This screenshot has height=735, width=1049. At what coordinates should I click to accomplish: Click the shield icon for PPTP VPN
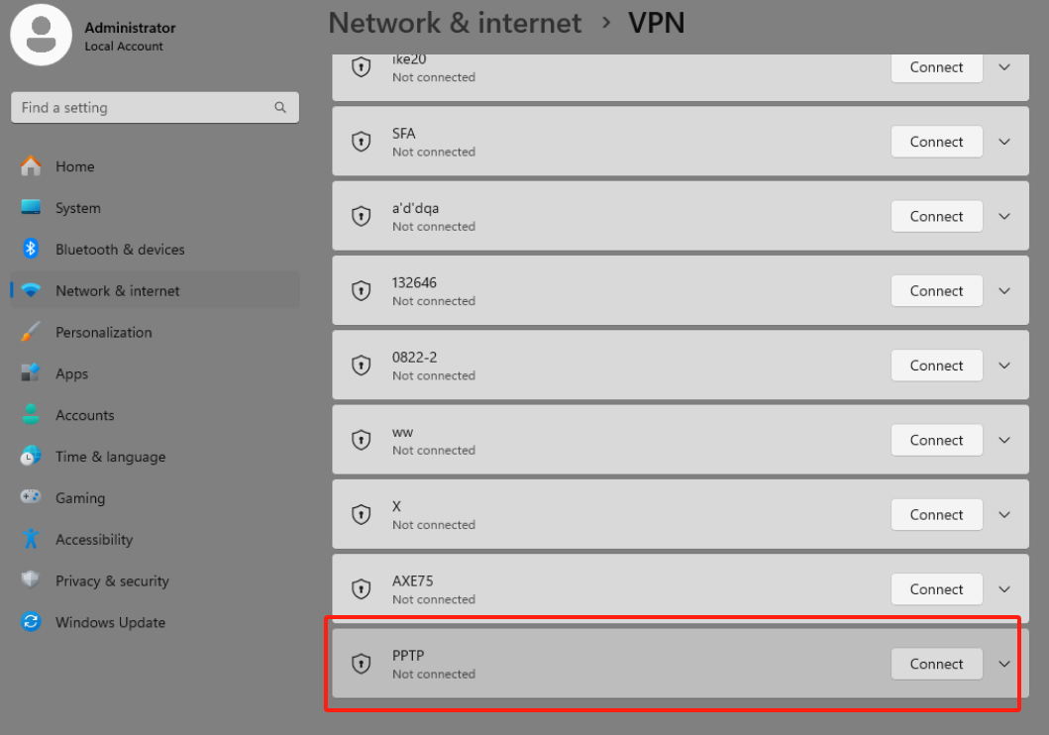click(x=362, y=664)
